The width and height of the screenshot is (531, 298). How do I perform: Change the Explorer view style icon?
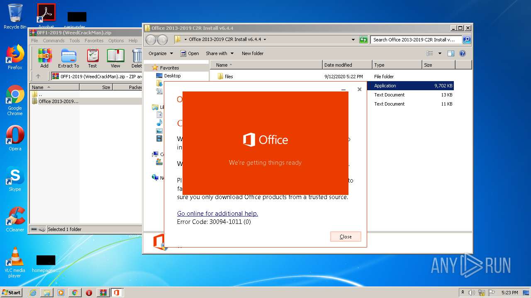(x=430, y=53)
